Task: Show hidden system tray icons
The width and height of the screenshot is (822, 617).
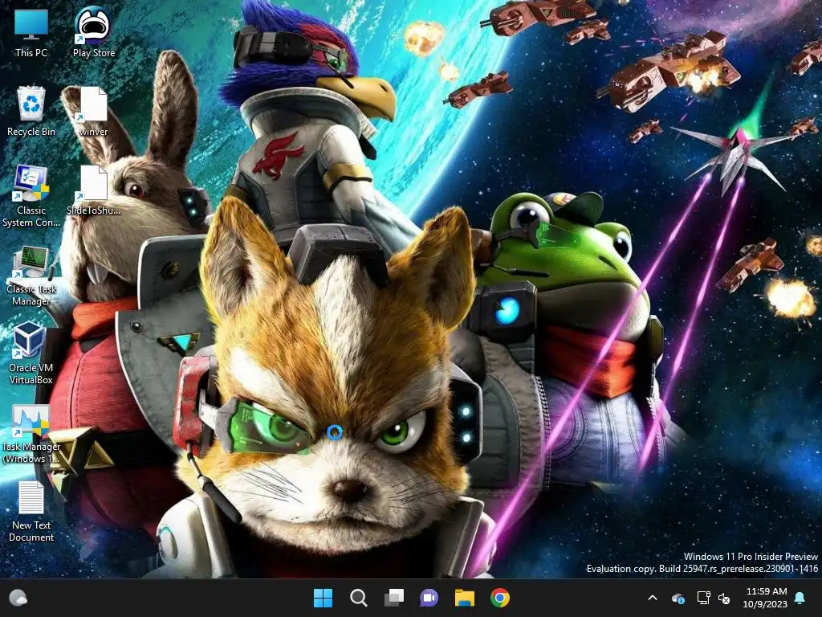Action: tap(653, 598)
